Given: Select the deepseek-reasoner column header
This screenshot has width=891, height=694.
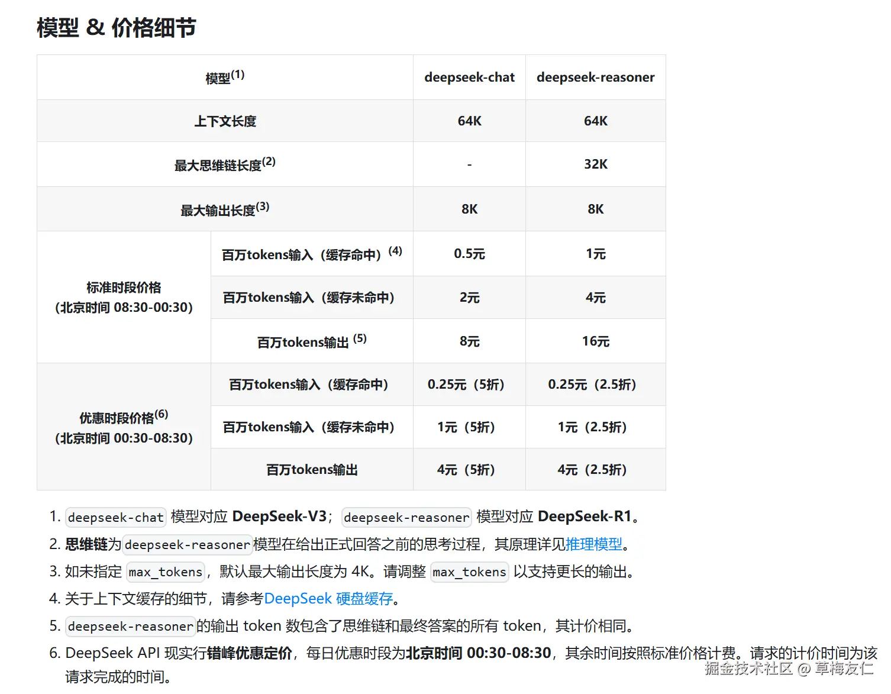Looking at the screenshot, I should 595,78.
